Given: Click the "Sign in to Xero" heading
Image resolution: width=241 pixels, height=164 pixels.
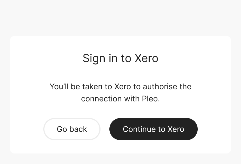Looking at the screenshot, I should pyautogui.click(x=120, y=58).
